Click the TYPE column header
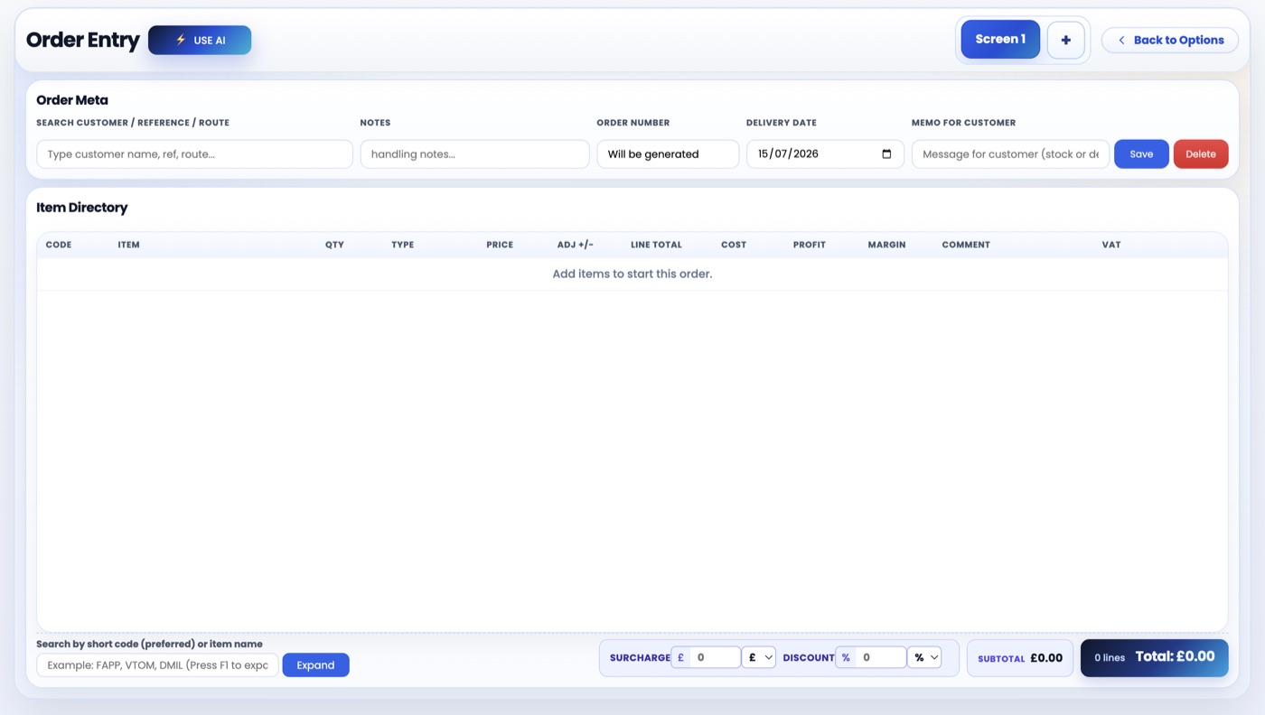 tap(402, 245)
